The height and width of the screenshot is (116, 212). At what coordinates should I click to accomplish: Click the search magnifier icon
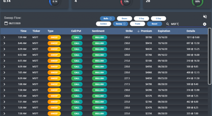point(167,24)
